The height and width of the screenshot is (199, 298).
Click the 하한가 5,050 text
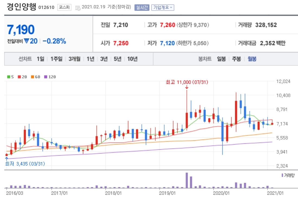point(192,43)
